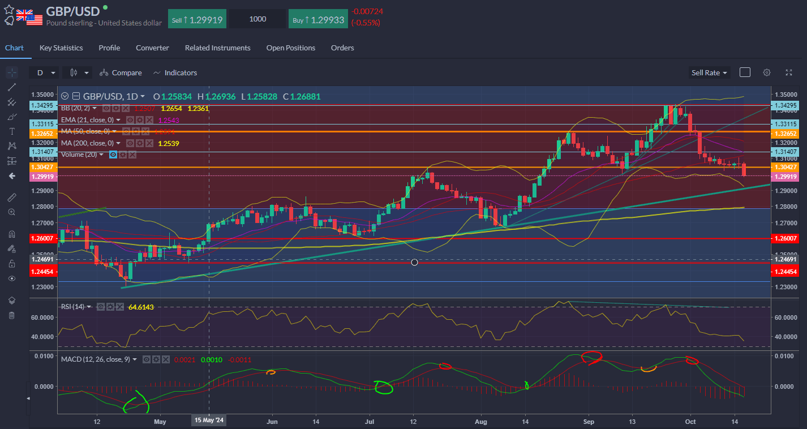Click the Sell 1.29919 button
807x429 pixels.
tap(197, 19)
